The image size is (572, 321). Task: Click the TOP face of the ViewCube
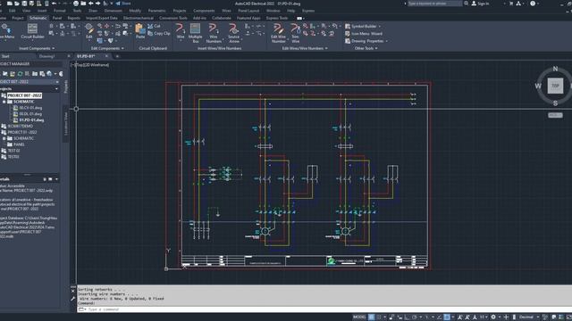(555, 86)
